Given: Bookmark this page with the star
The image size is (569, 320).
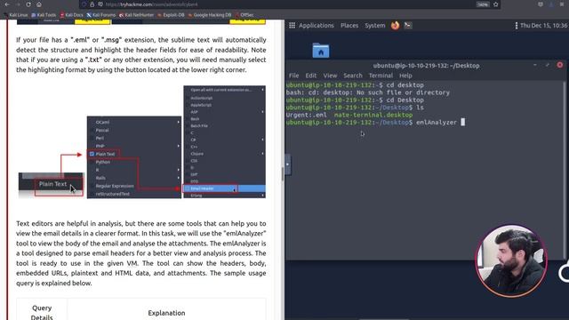Looking at the screenshot, I should 496,4.
